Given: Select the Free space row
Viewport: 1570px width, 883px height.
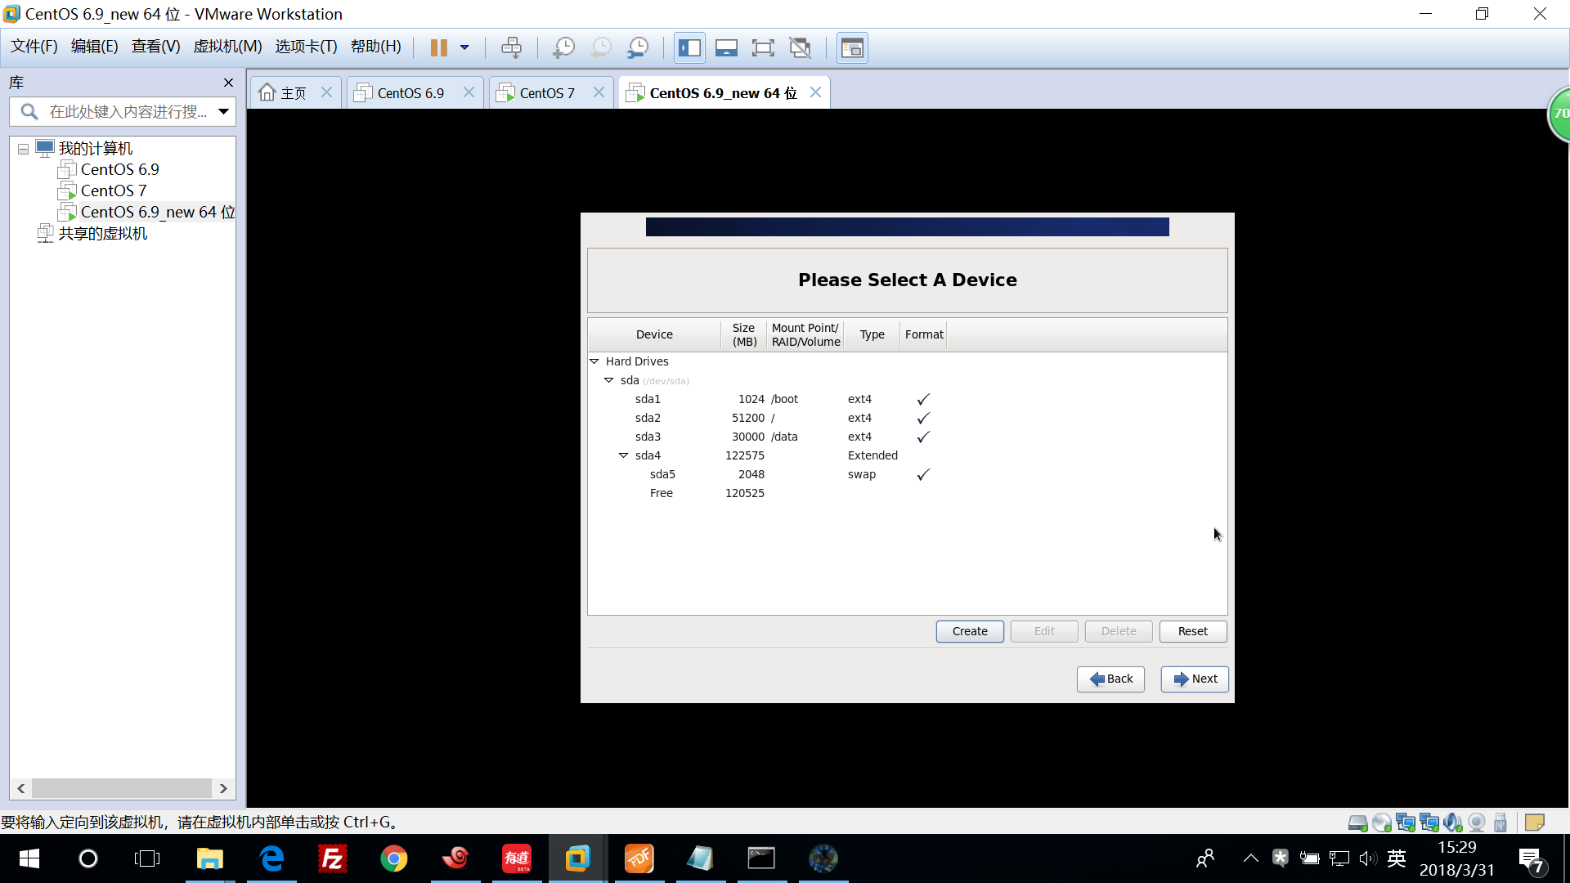Looking at the screenshot, I should pyautogui.click(x=907, y=493).
